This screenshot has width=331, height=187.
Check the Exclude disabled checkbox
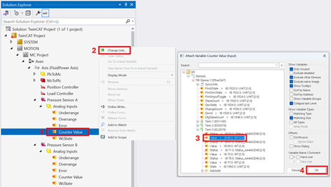291,73
